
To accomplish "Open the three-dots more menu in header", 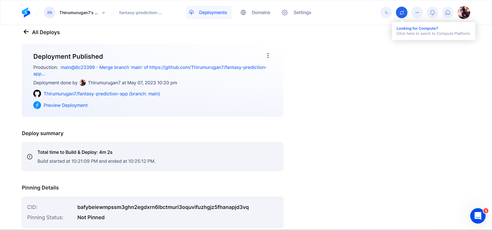I will tap(417, 13).
